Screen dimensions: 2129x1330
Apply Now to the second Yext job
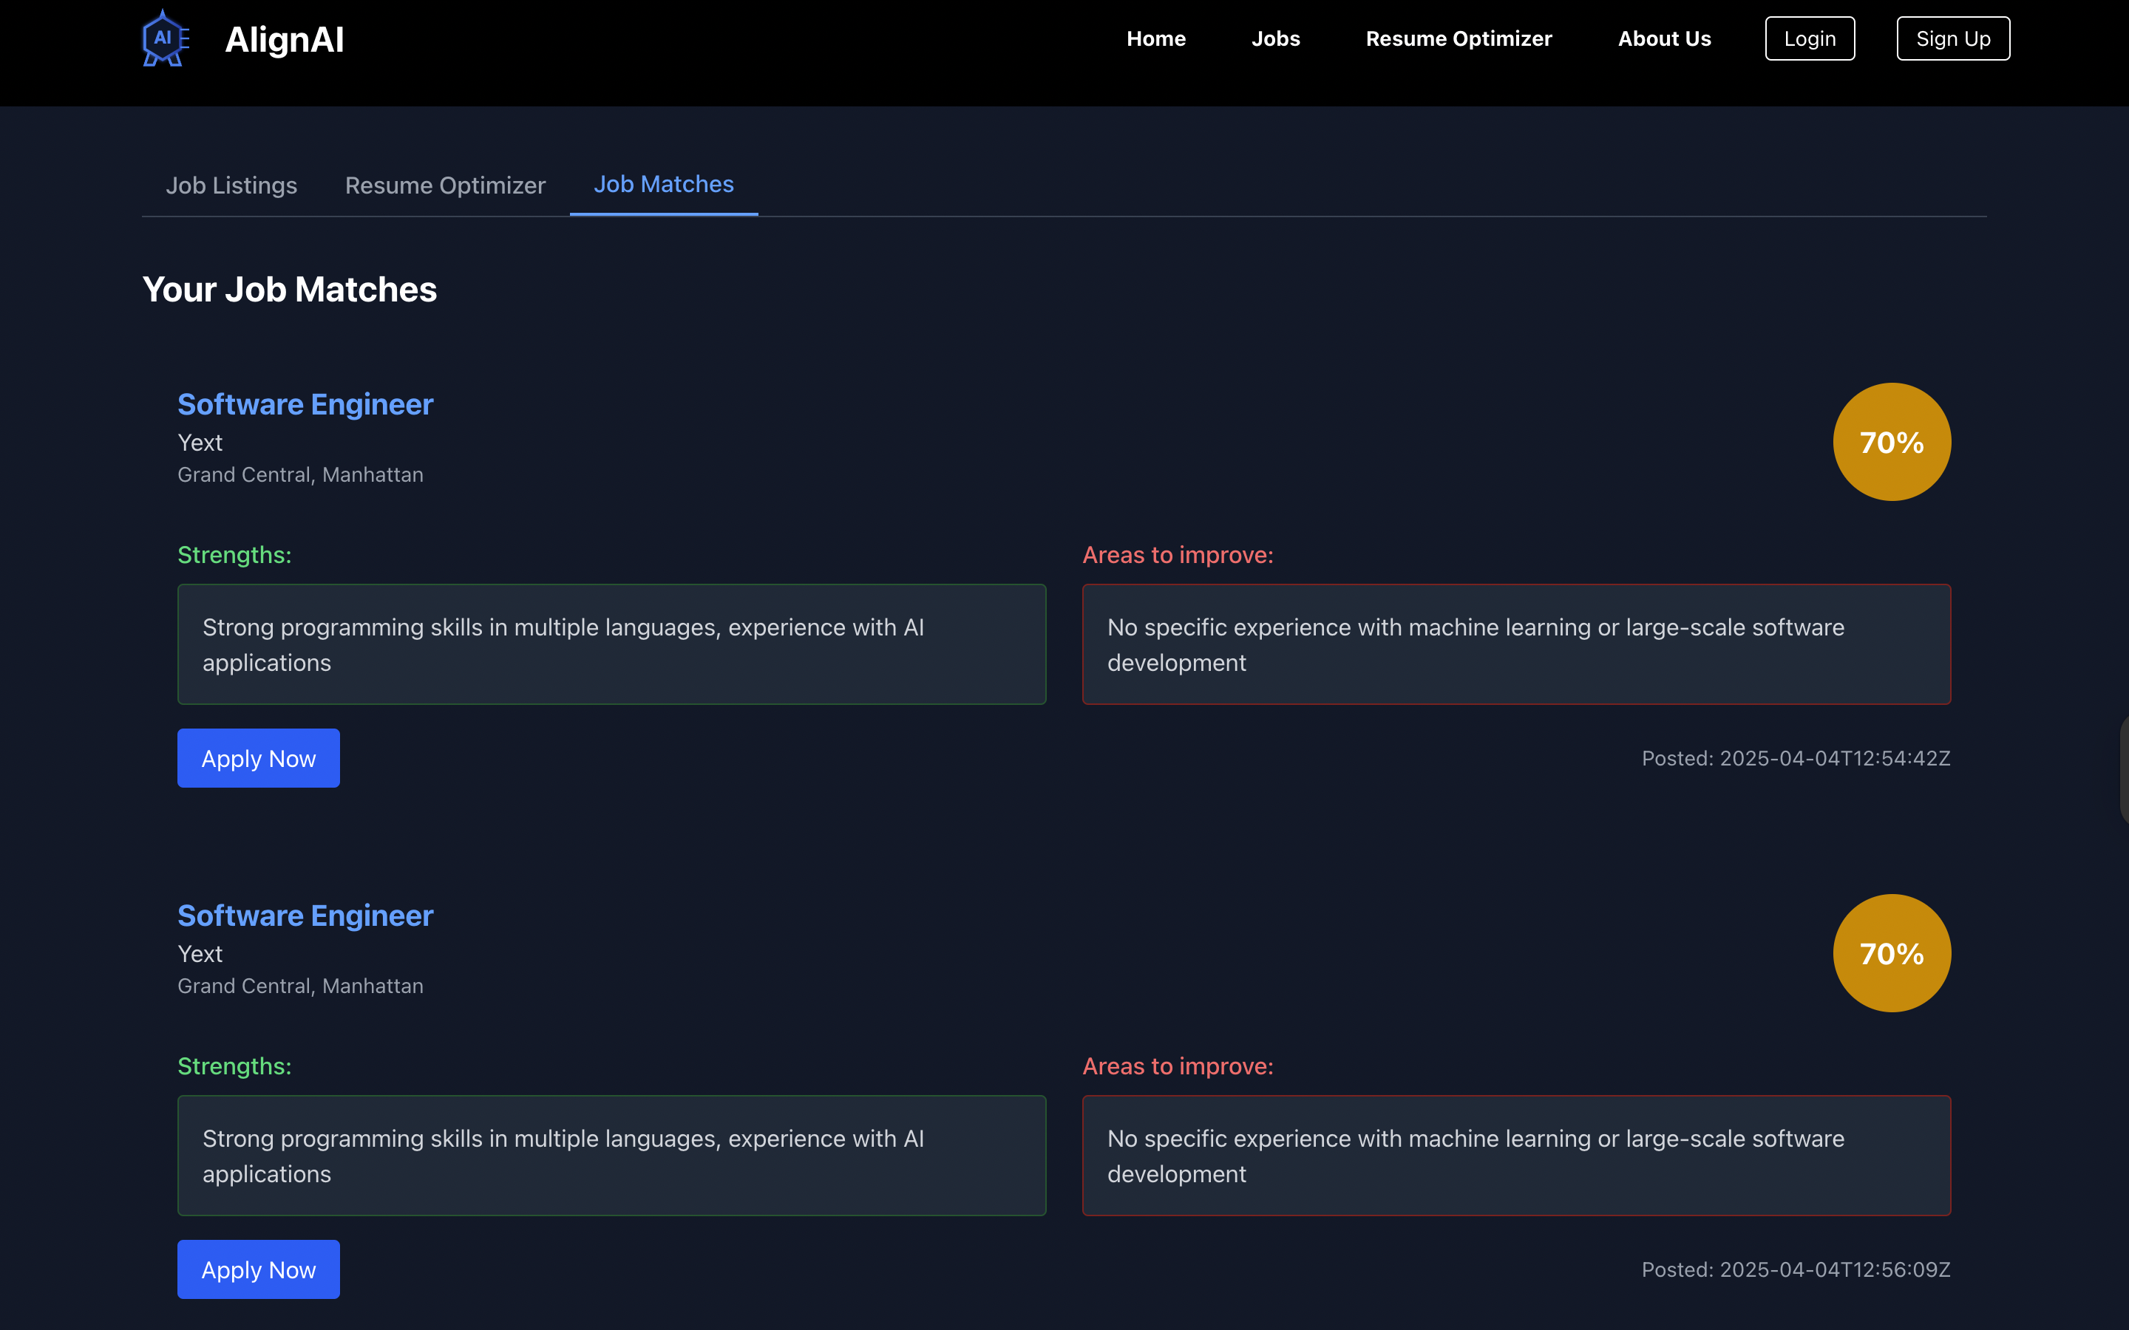click(259, 1269)
